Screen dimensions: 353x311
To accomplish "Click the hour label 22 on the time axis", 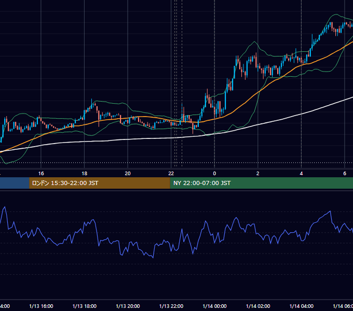I will (171, 174).
